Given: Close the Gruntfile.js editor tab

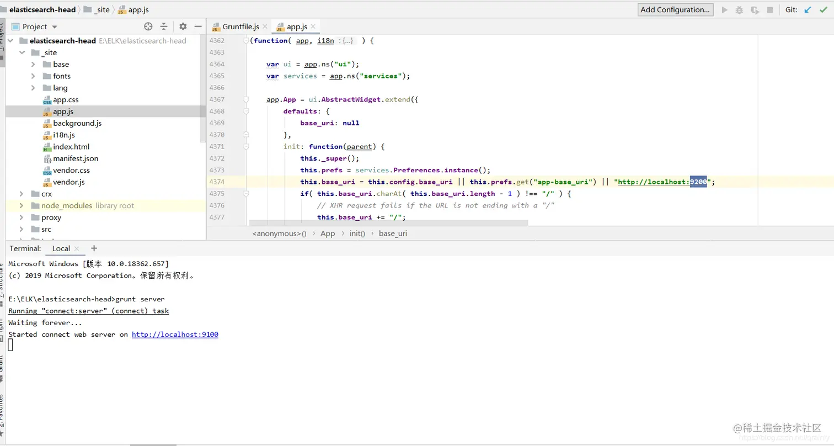Looking at the screenshot, I should pos(265,26).
